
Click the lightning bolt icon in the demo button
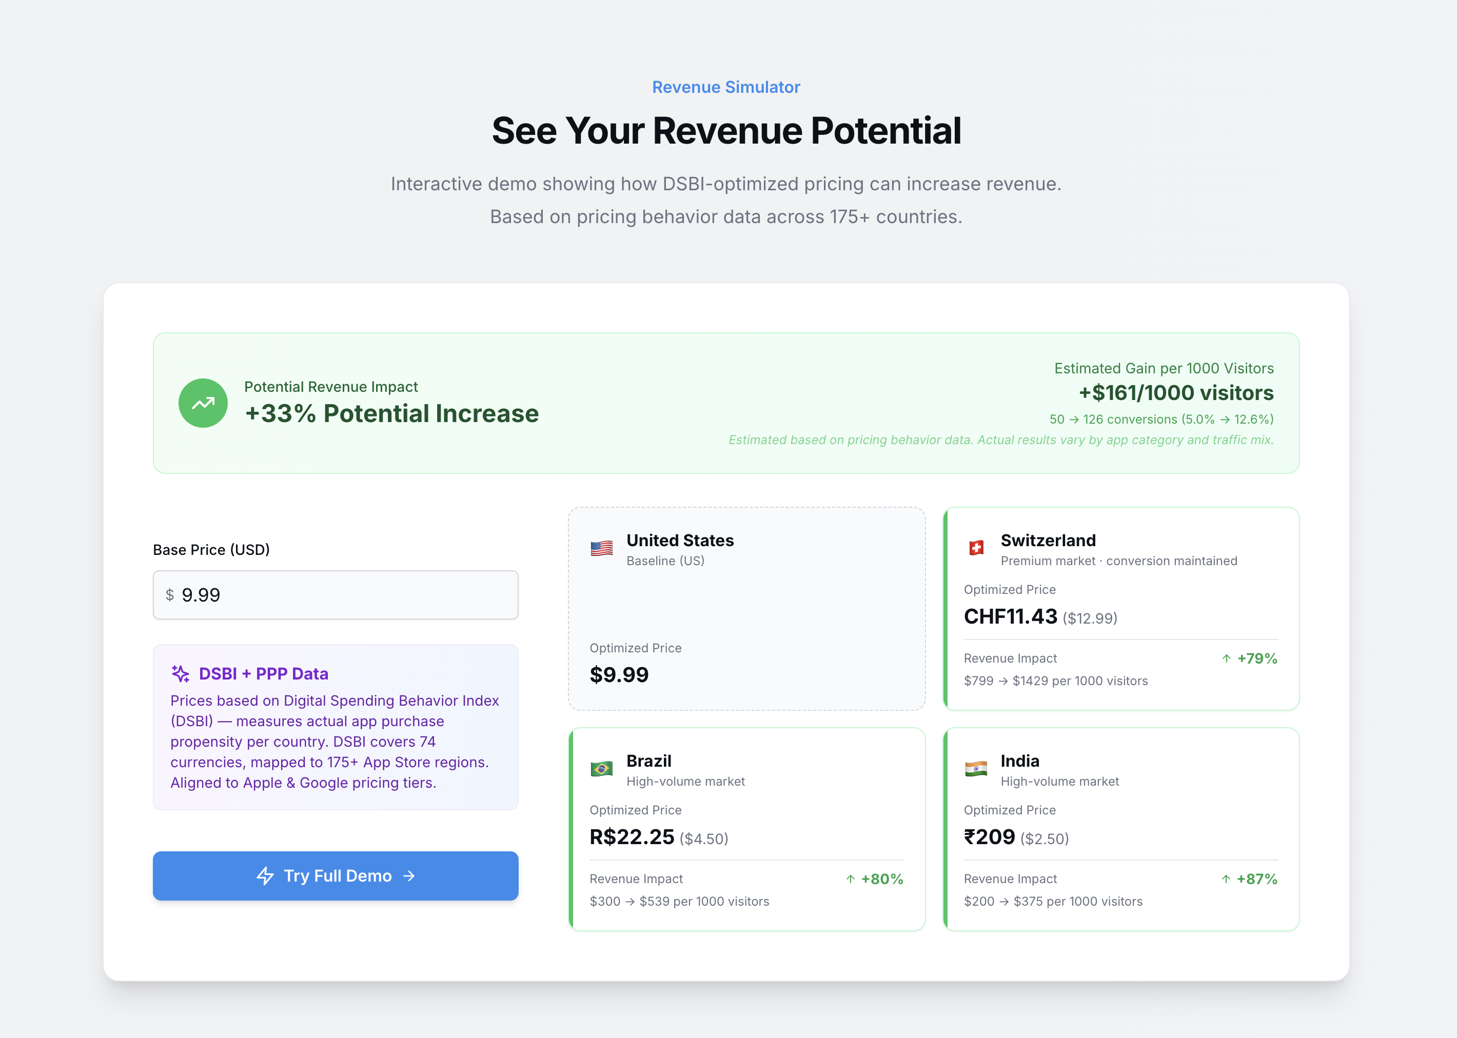click(264, 876)
